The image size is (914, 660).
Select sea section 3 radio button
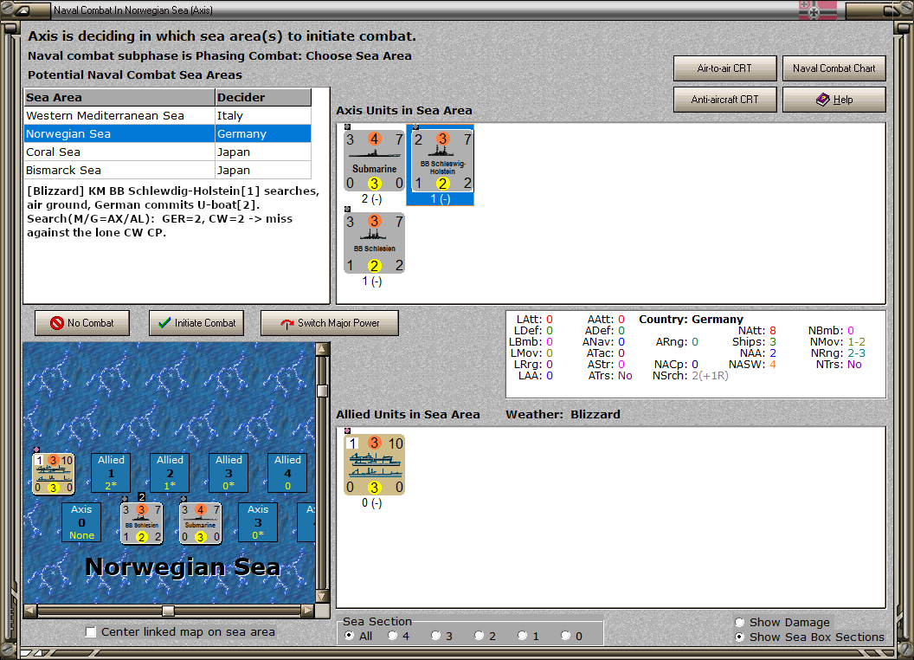(435, 636)
